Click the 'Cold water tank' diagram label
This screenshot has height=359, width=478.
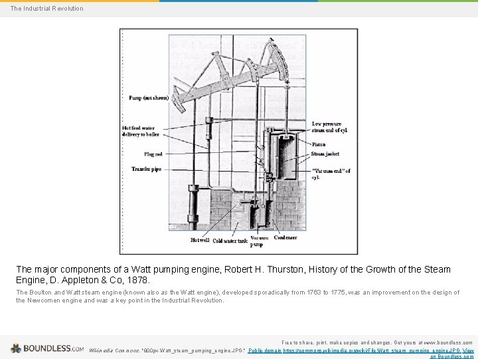(x=230, y=241)
